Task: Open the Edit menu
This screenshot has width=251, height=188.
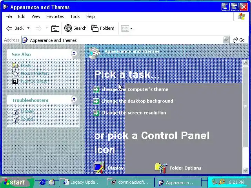Action: tap(22, 16)
